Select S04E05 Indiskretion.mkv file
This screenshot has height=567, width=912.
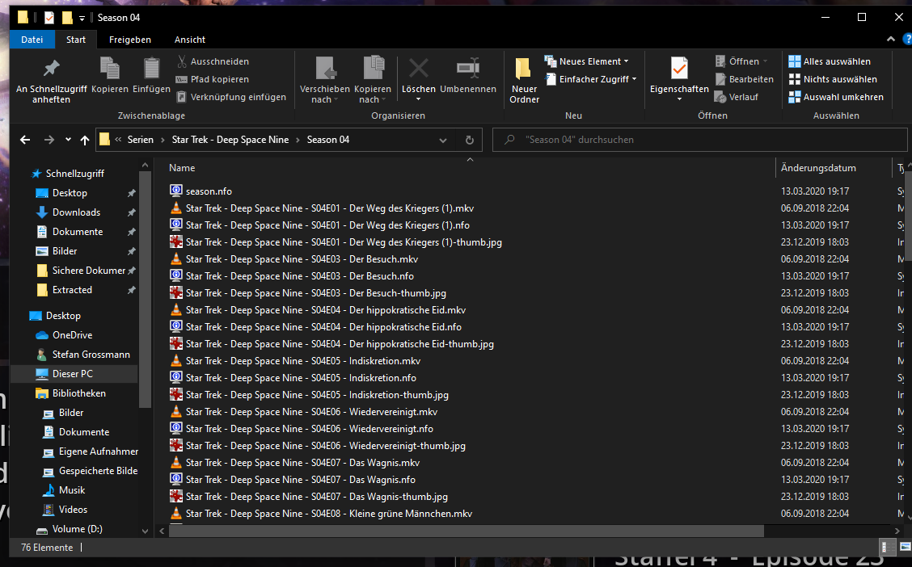pos(302,361)
